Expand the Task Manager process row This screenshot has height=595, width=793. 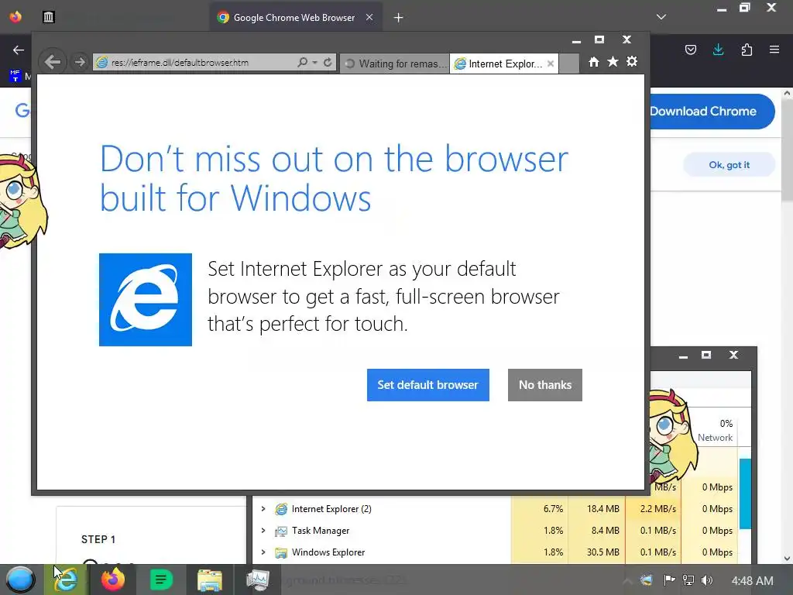click(x=263, y=531)
